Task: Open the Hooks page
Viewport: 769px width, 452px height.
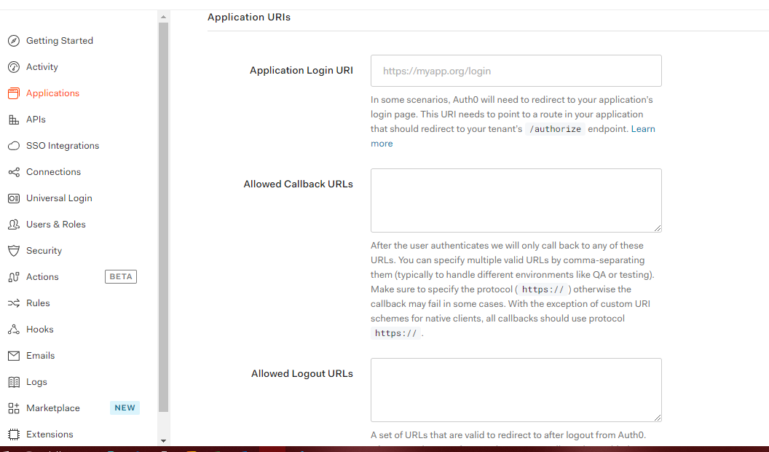Action: coord(40,330)
